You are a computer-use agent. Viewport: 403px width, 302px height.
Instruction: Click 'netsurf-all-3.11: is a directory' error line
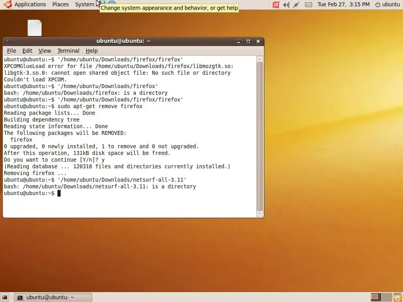(x=100, y=186)
